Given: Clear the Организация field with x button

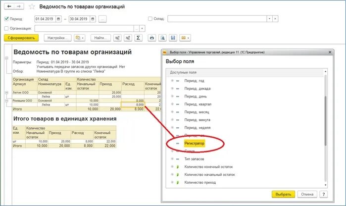Looking at the screenshot, I should pyautogui.click(x=142, y=29).
